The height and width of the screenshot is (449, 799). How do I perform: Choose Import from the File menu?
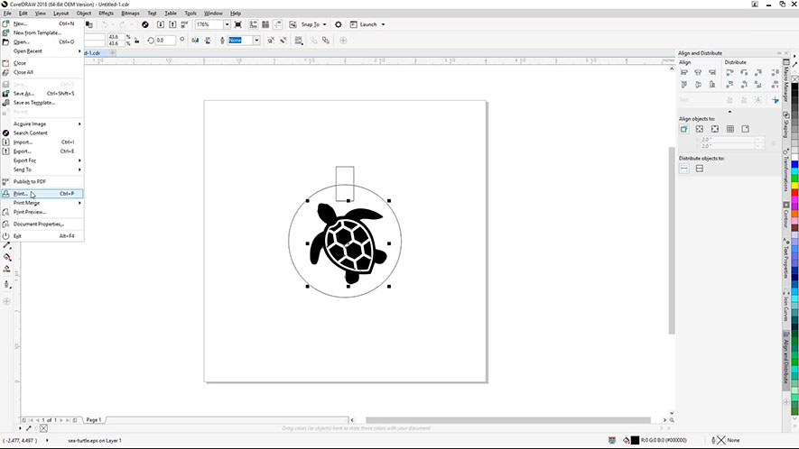[x=23, y=142]
